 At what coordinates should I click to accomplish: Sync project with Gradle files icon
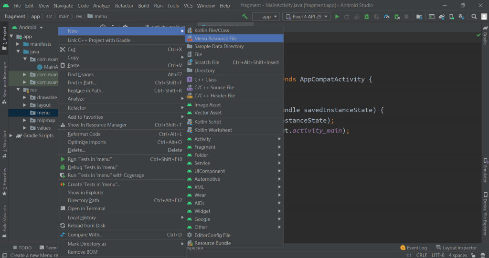click(x=442, y=17)
